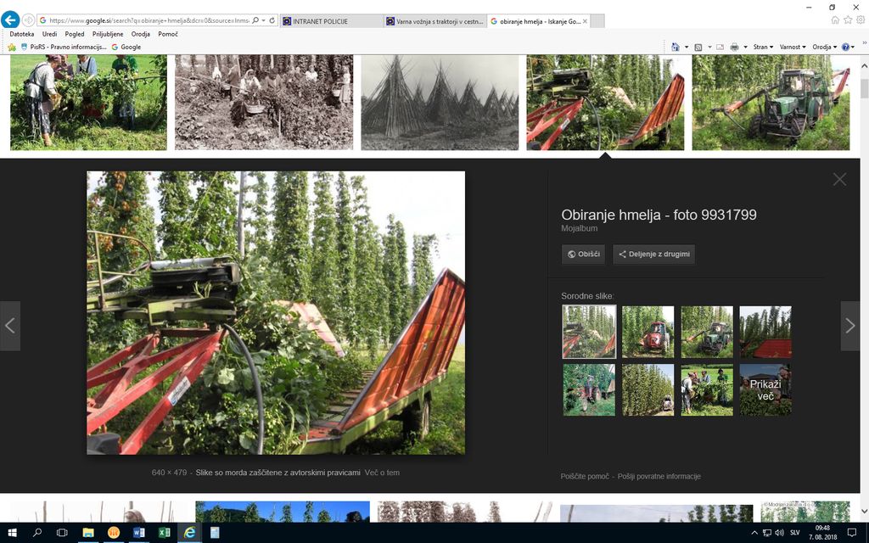Open favorites star icon at top right
The height and width of the screenshot is (543, 869).
point(848,20)
